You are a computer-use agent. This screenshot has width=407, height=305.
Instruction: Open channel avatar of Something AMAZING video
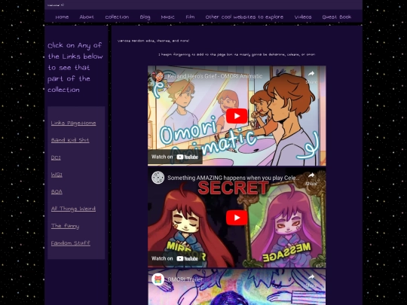coord(158,178)
